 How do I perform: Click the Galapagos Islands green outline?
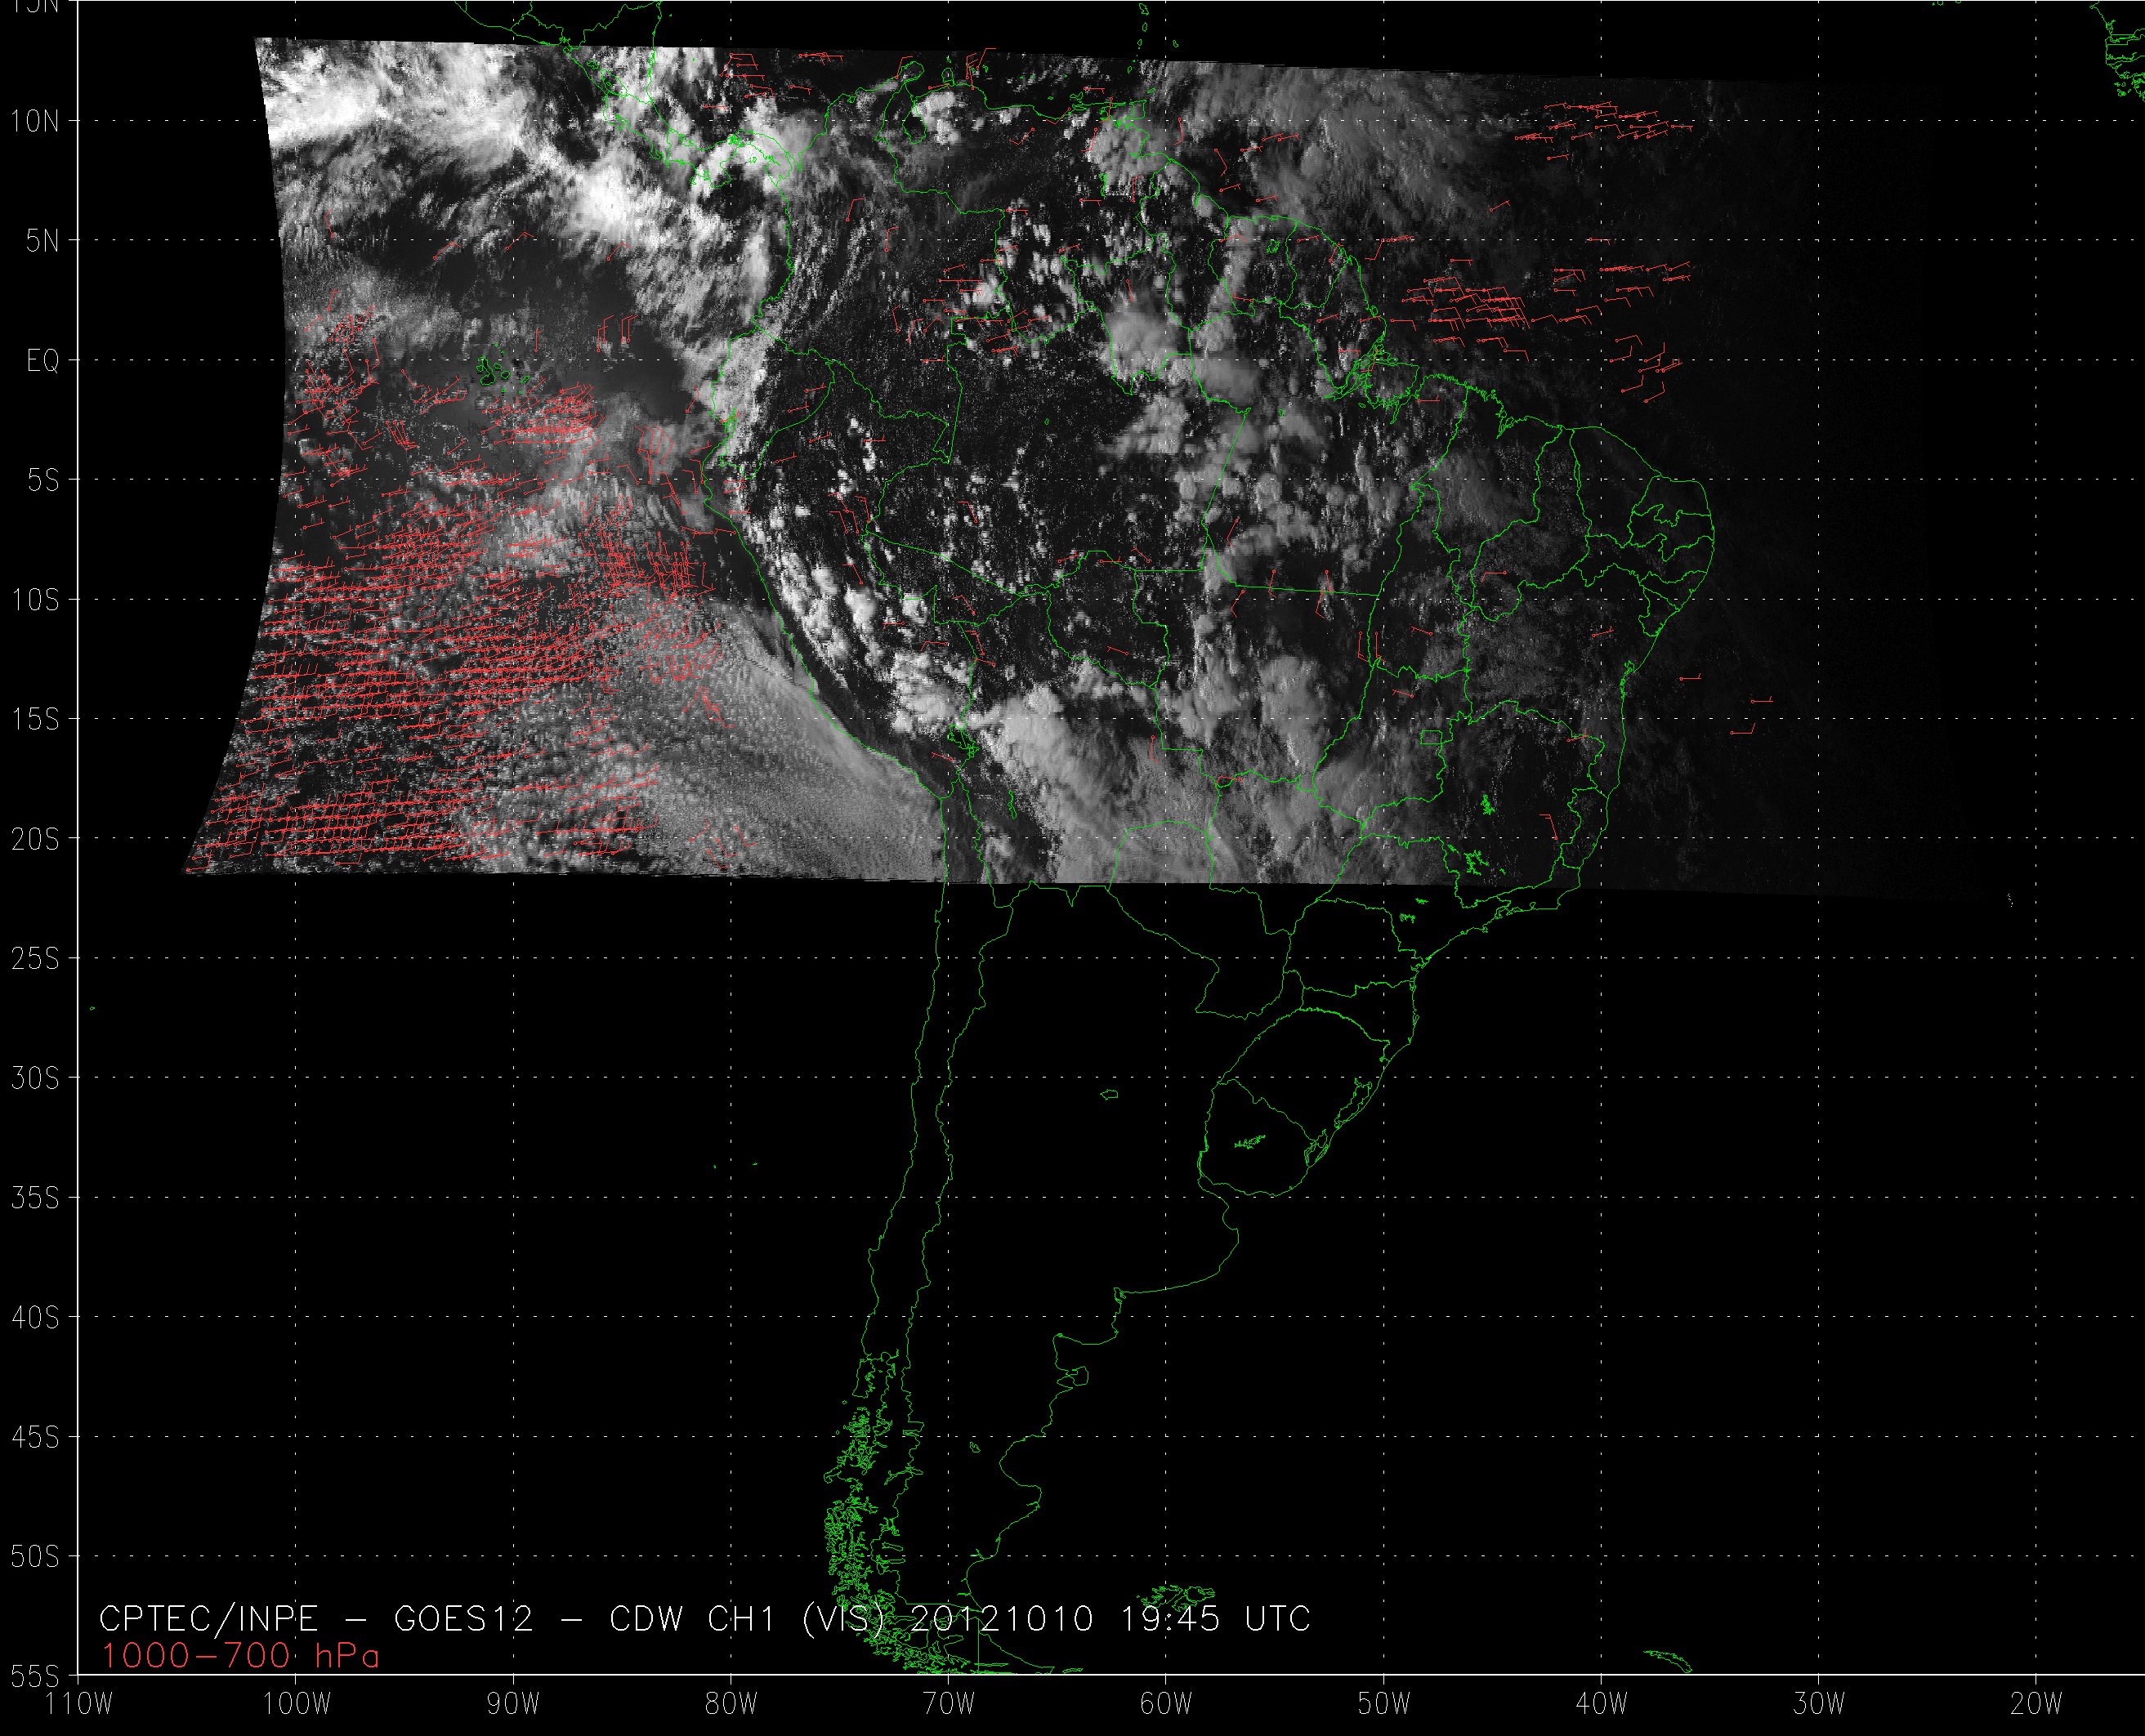coord(490,372)
